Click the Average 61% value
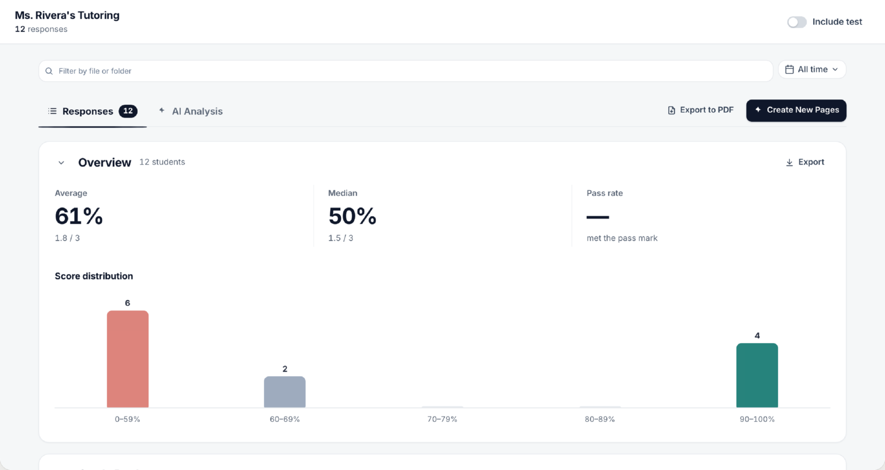 (x=79, y=216)
